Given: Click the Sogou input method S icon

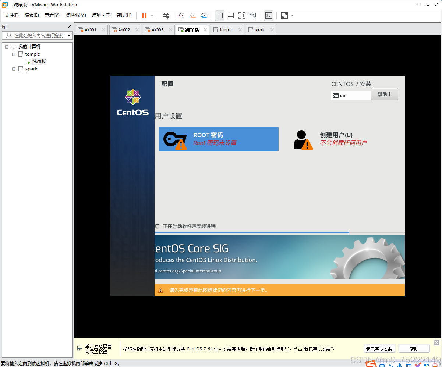Looking at the screenshot, I should click(x=372, y=364).
